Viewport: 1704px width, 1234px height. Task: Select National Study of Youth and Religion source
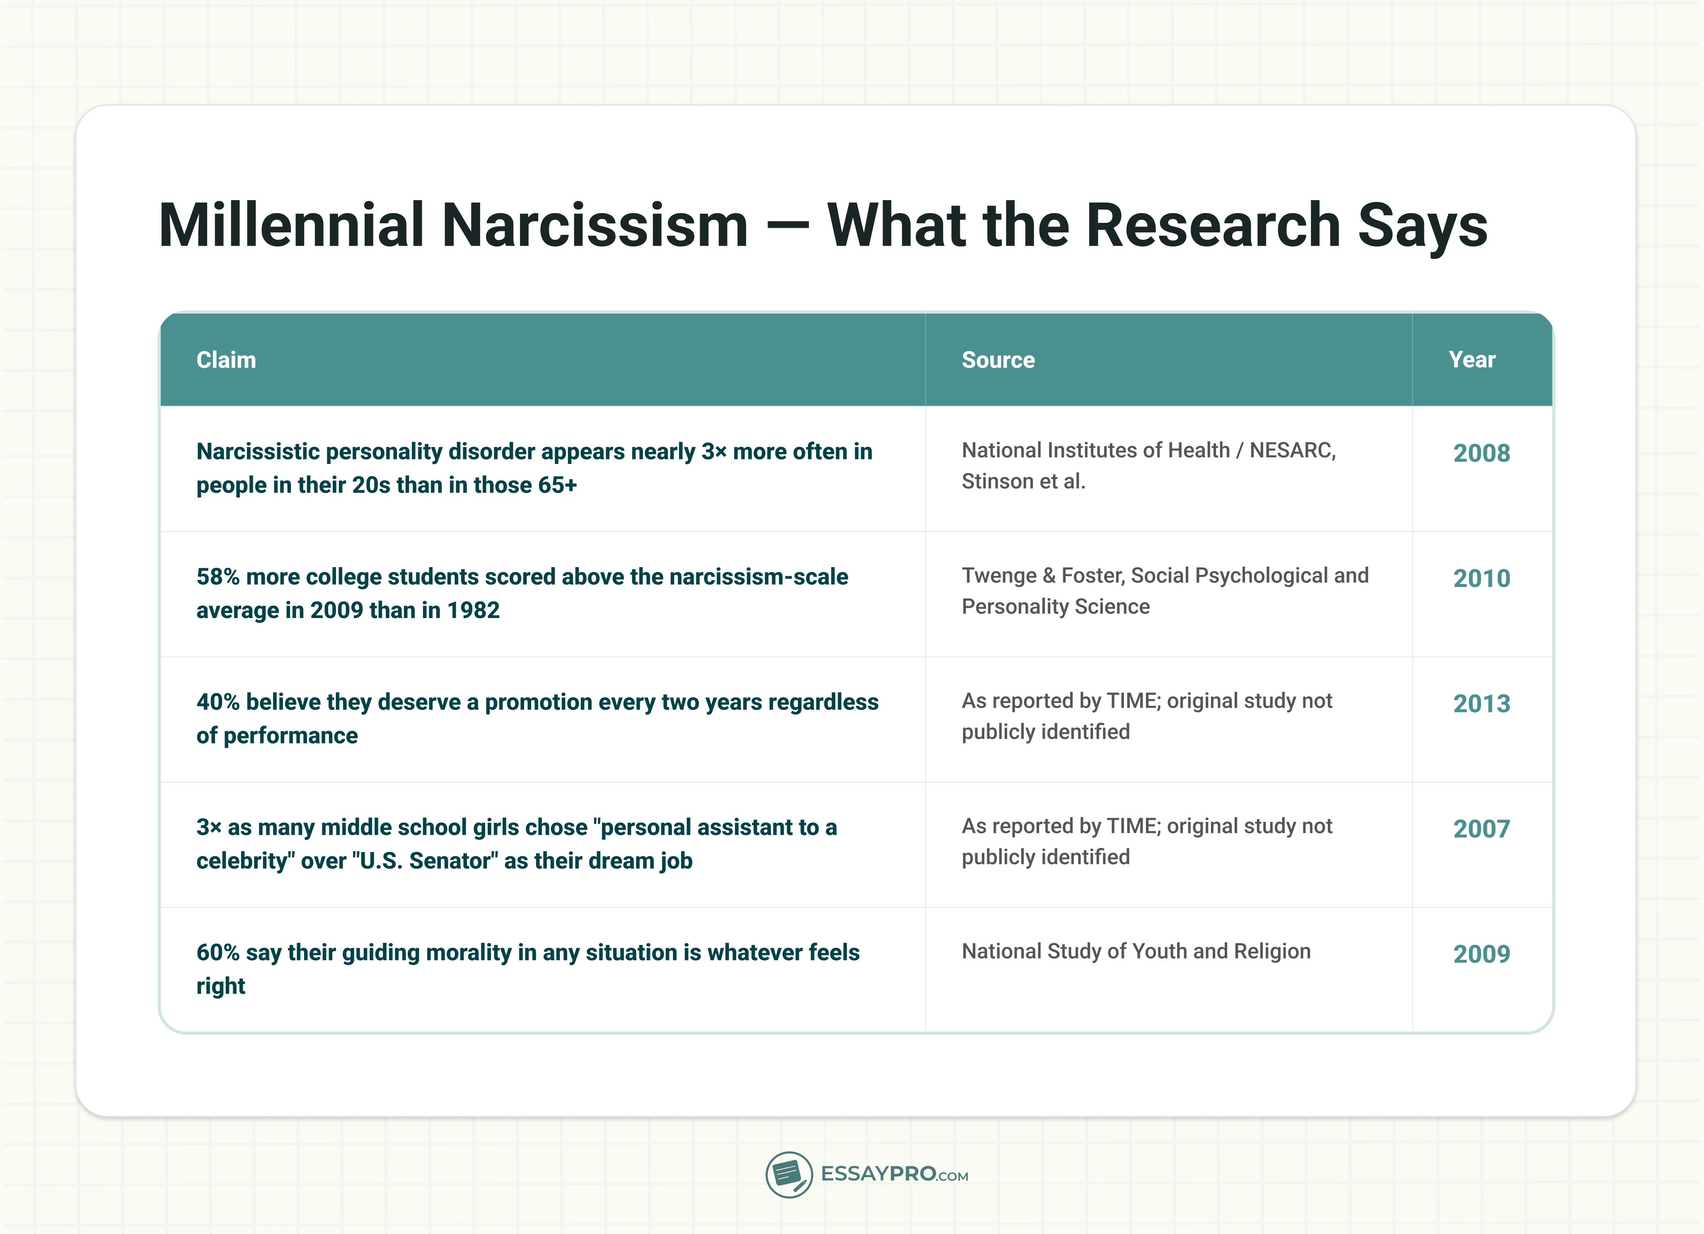tap(1136, 951)
